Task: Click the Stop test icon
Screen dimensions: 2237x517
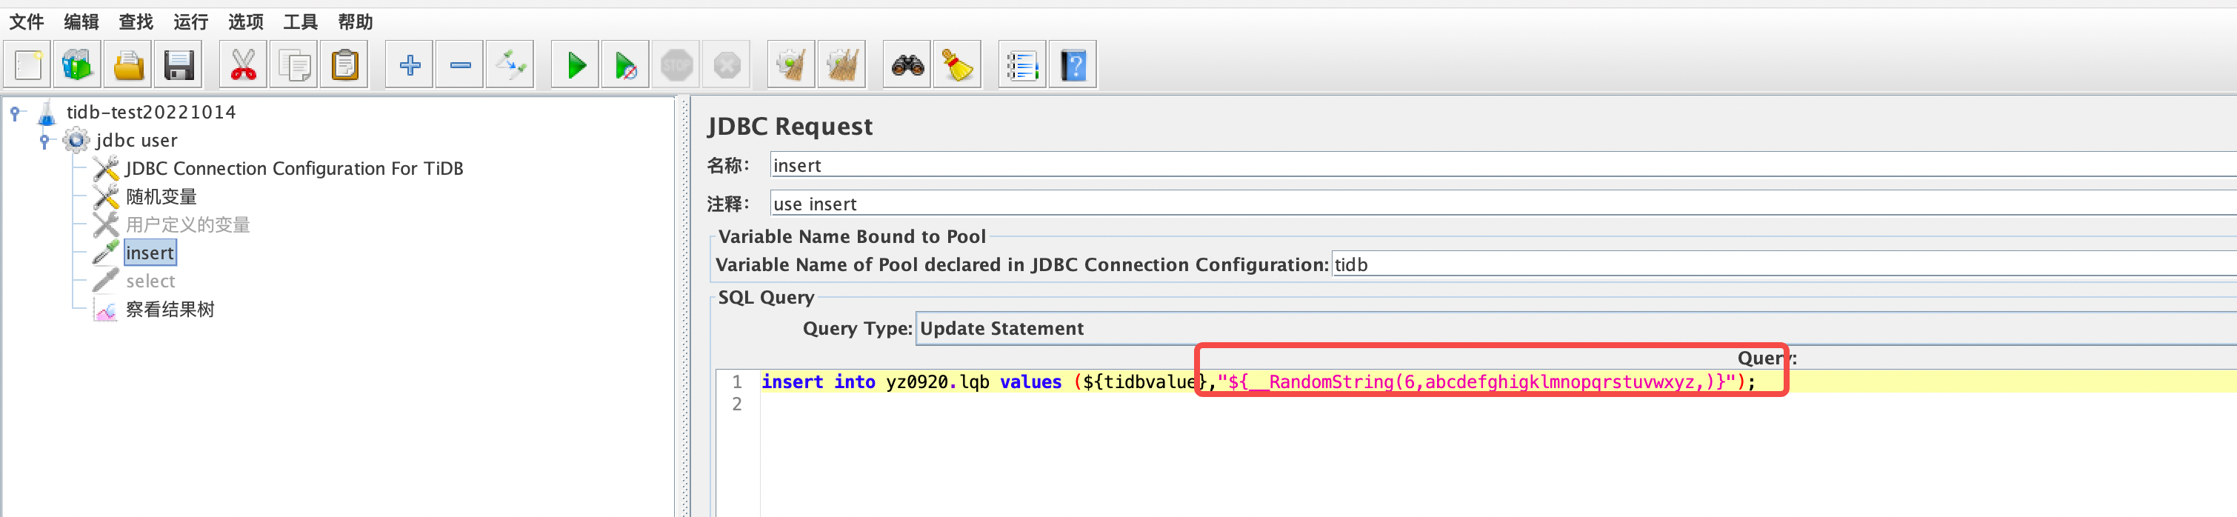Action: point(676,64)
